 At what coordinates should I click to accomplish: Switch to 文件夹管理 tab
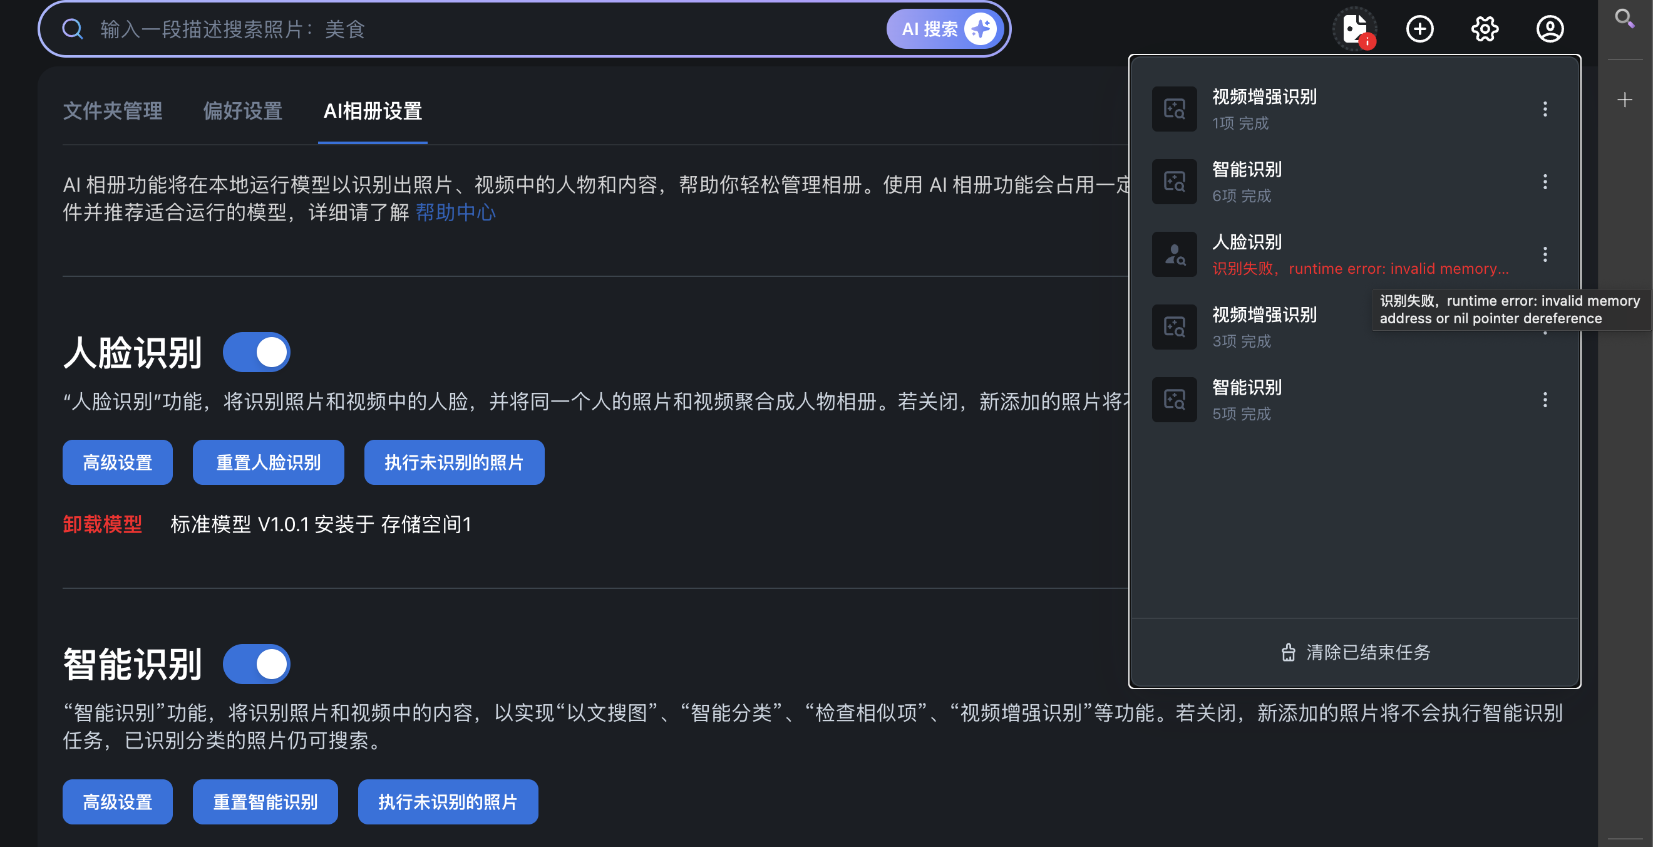tap(112, 111)
